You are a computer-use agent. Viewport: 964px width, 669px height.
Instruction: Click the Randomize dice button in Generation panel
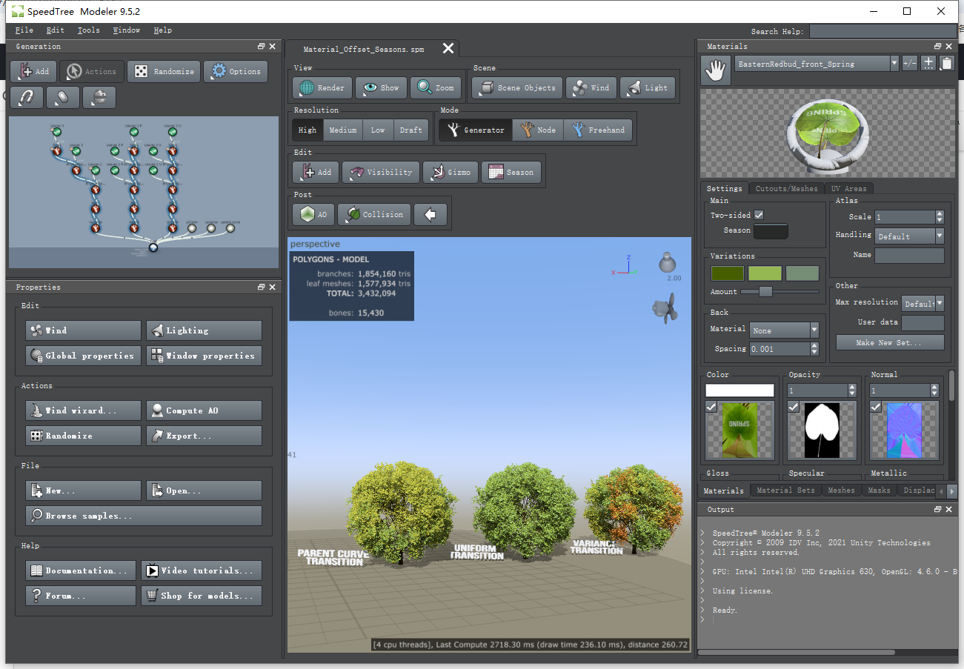[x=164, y=71]
